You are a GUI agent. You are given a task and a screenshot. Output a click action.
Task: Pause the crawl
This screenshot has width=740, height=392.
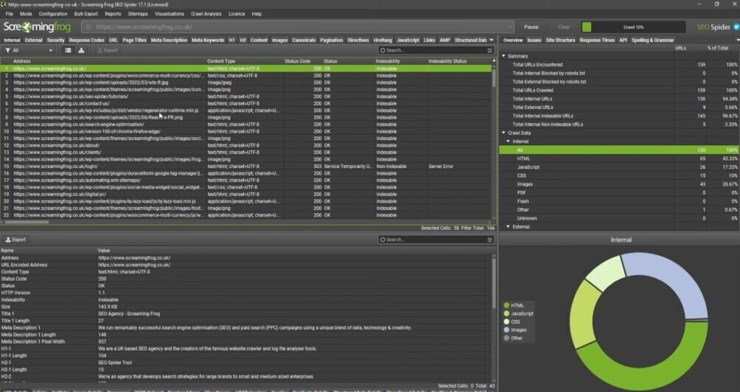pos(531,27)
